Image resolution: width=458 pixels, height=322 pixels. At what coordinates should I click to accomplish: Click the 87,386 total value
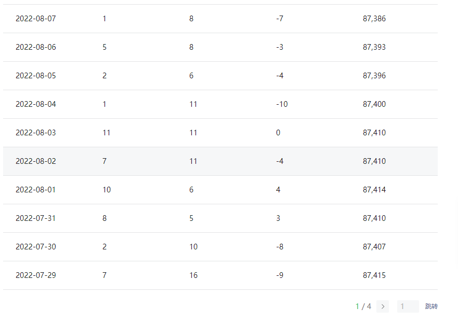pyautogui.click(x=374, y=19)
